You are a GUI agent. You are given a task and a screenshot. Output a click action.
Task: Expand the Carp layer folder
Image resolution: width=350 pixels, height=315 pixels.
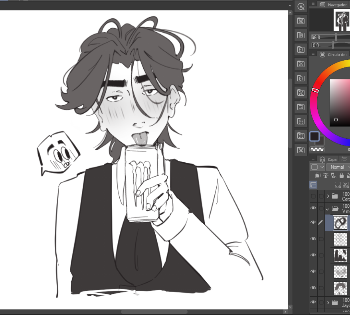click(x=328, y=196)
